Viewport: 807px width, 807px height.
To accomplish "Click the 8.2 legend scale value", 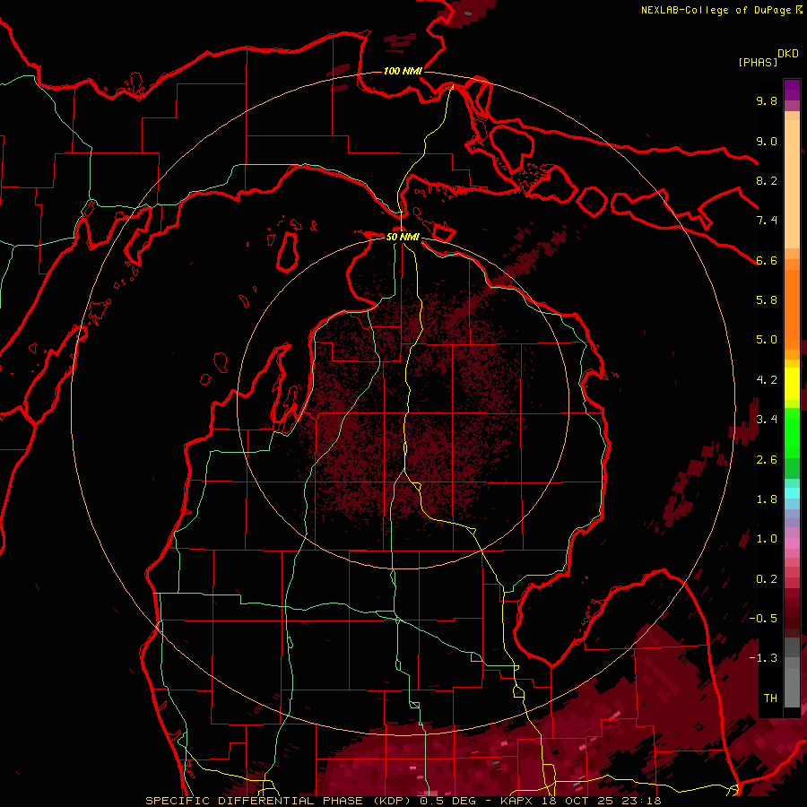I will pyautogui.click(x=767, y=180).
